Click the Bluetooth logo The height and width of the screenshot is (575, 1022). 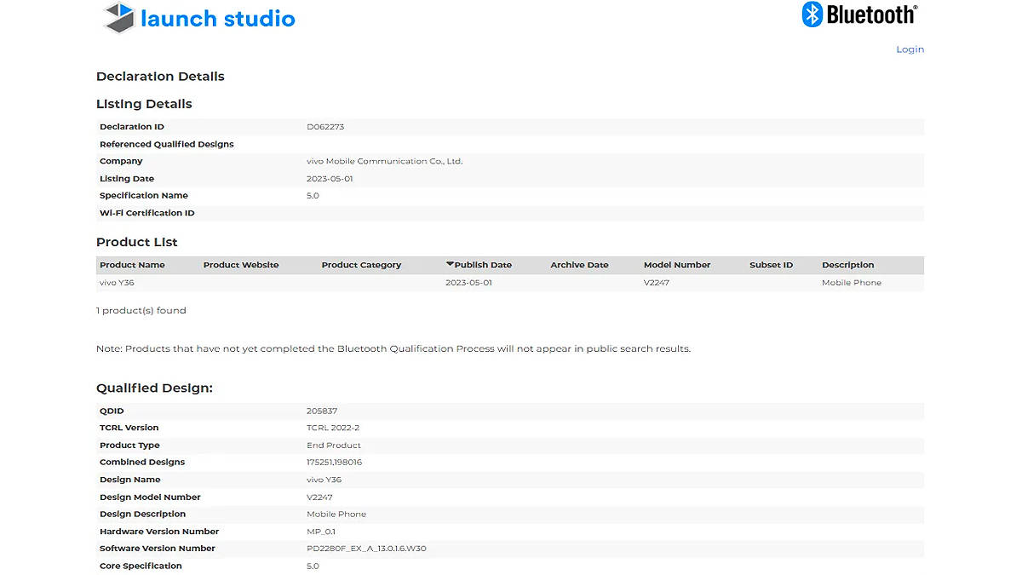[x=859, y=14]
